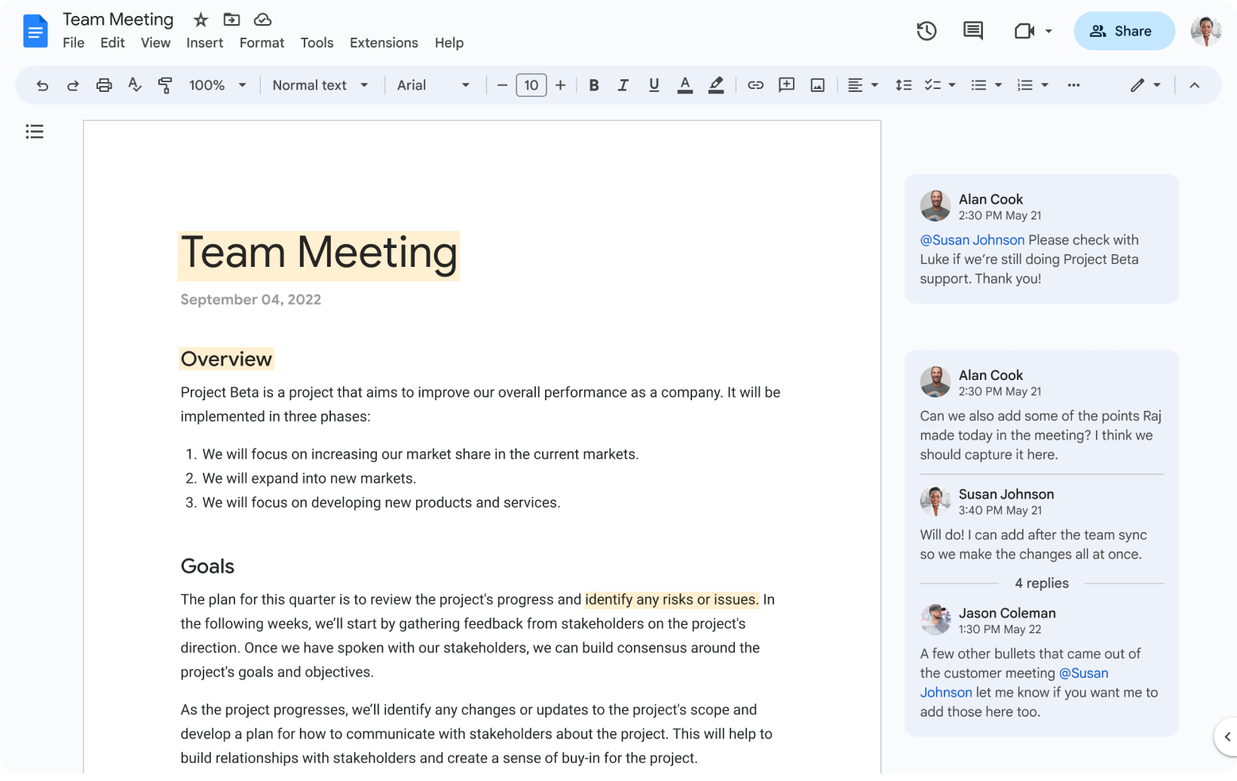Screen dimensions: 1237x781
Task: Hide the menus with the up chevron
Action: pyautogui.click(x=1195, y=85)
